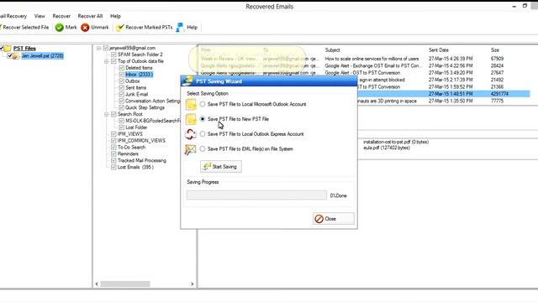Click the Size column header
Screen dimensions: 538x302
point(495,50)
